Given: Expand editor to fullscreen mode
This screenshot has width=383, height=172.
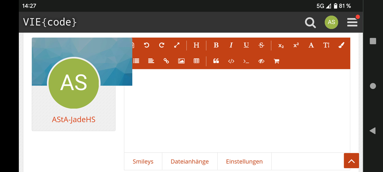Looking at the screenshot, I should click(x=177, y=45).
